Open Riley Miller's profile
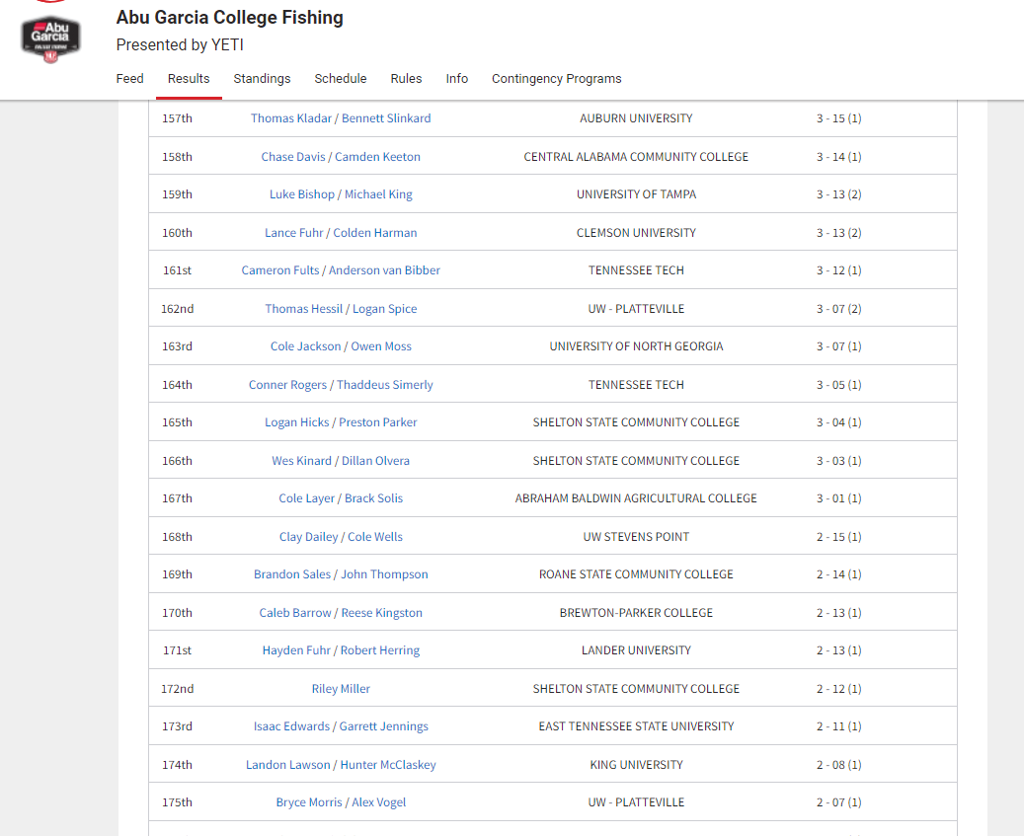This screenshot has width=1024, height=836. pyautogui.click(x=341, y=689)
